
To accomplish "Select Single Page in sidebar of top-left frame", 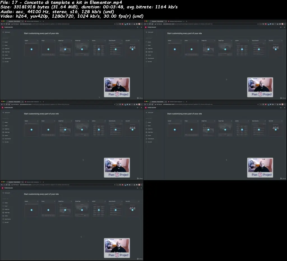I will tap(6, 52).
